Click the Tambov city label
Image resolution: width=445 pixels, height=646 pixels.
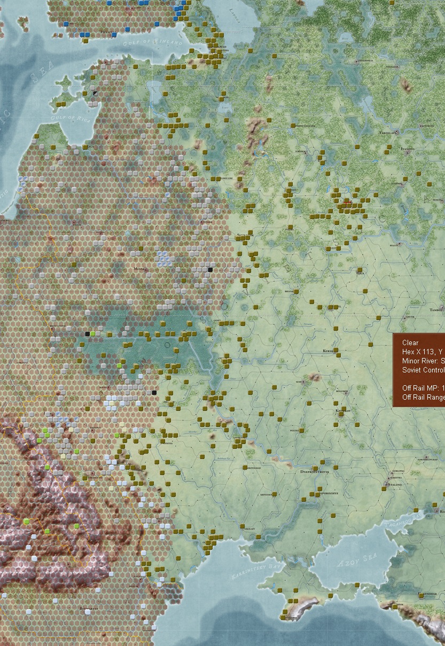[x=437, y=309]
